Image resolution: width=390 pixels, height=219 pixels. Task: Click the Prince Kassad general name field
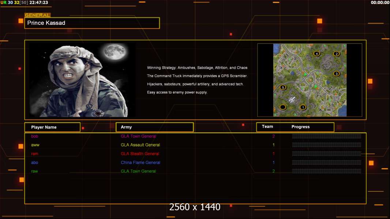point(92,23)
